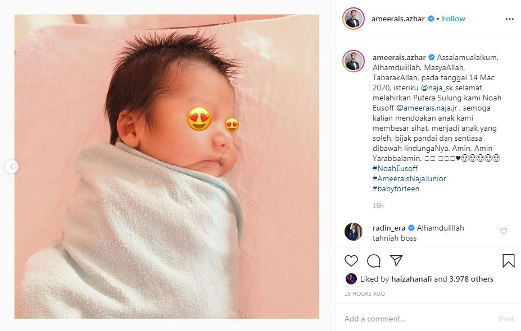Share the post using the paper plane icon

pyautogui.click(x=396, y=261)
